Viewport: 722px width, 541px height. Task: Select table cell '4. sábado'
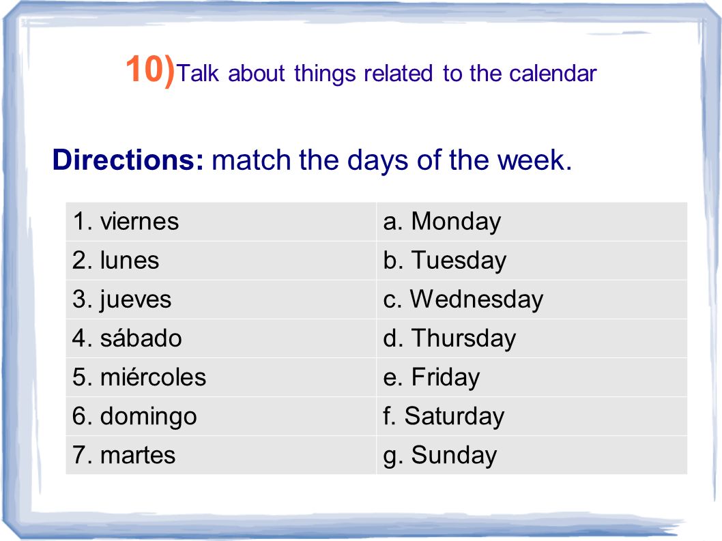click(221, 338)
